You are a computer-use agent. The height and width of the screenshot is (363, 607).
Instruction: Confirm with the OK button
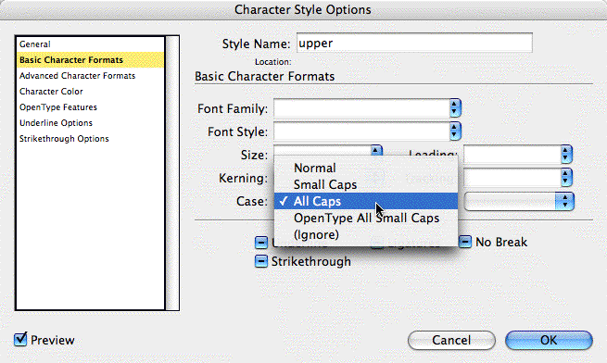(549, 340)
